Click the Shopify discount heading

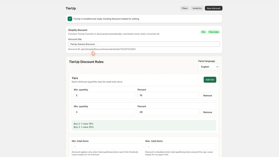pos(77,30)
